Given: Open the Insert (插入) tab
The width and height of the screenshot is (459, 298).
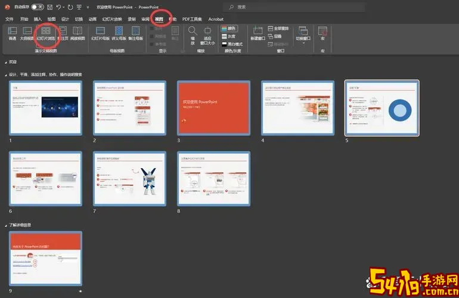Looking at the screenshot, I should tap(38, 19).
